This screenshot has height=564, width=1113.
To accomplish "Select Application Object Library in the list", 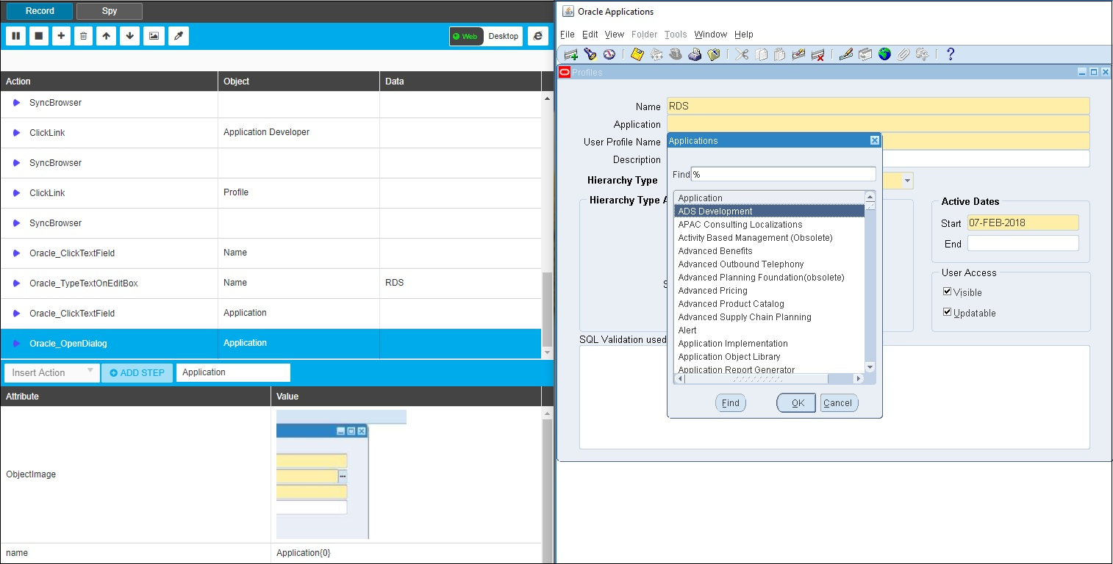I will 770,357.
